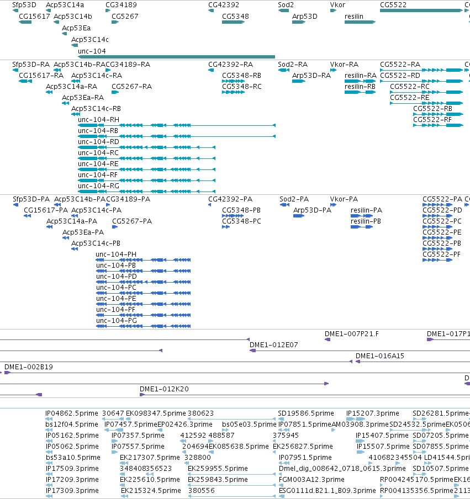Select the CG15617 gene label
Image resolution: width=470 pixels, height=499 pixels.
(x=34, y=16)
